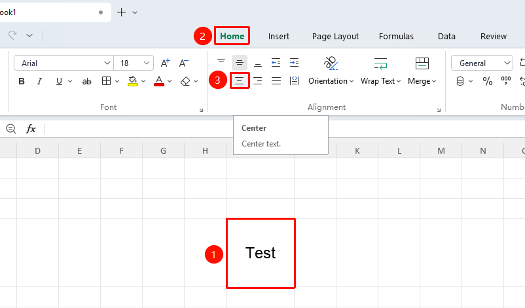The width and height of the screenshot is (525, 308).
Task: Apply cell borders
Action: (x=107, y=81)
